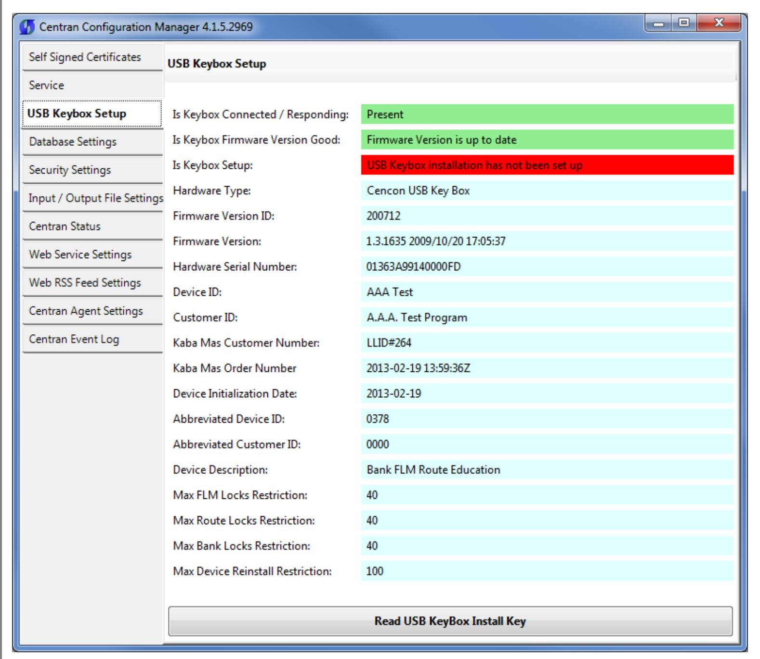This screenshot has height=659, width=760.
Task: Open Web Service Settings tab
Action: pyautogui.click(x=92, y=254)
